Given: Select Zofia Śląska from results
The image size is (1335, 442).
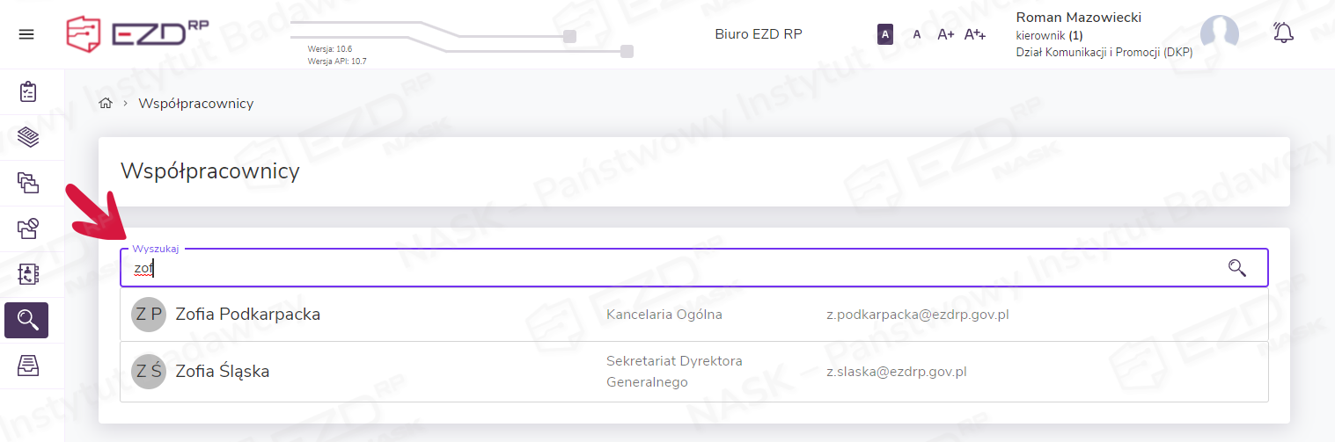Looking at the screenshot, I should [222, 372].
